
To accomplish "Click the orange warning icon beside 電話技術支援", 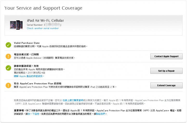I will (8, 56).
